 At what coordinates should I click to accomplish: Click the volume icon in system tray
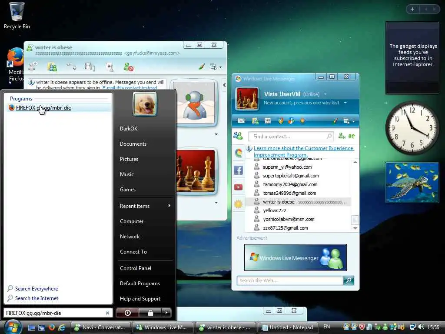click(x=421, y=327)
